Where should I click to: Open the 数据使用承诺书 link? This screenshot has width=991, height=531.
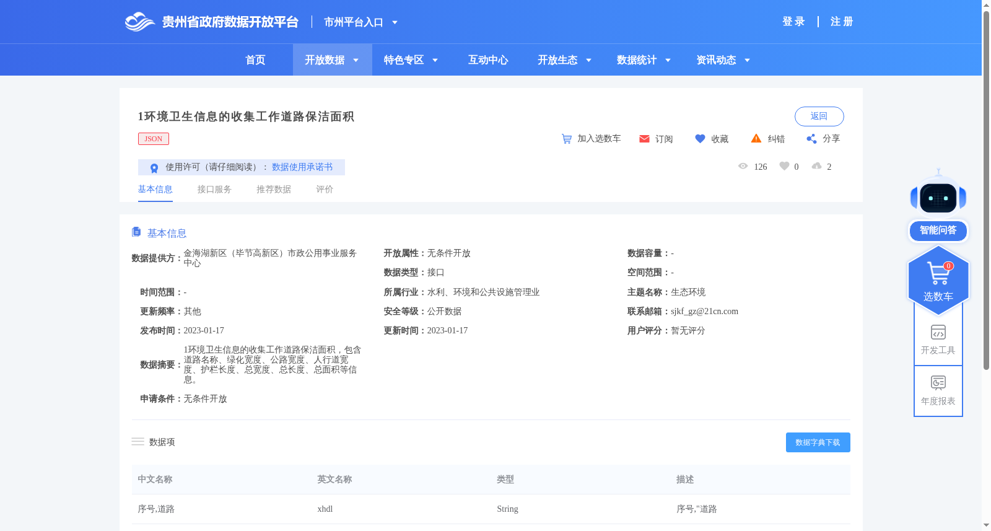coord(302,167)
